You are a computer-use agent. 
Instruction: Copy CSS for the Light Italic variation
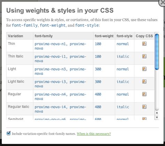144,81
